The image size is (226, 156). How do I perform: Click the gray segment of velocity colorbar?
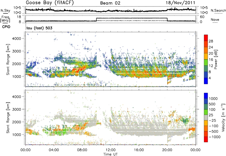tap(206, 117)
